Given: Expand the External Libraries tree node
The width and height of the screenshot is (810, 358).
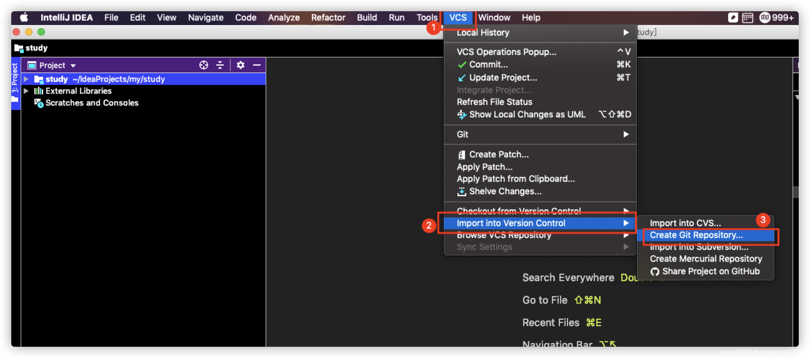Looking at the screenshot, I should (27, 91).
